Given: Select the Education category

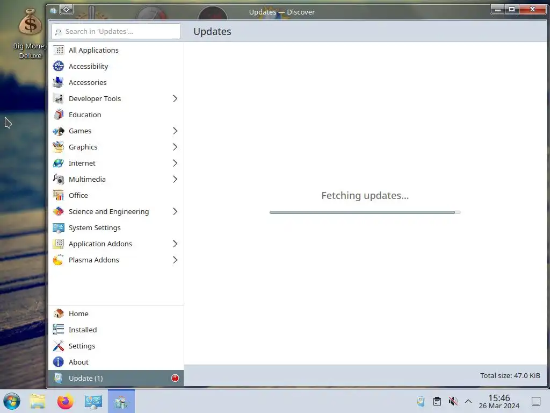Looking at the screenshot, I should point(116,115).
